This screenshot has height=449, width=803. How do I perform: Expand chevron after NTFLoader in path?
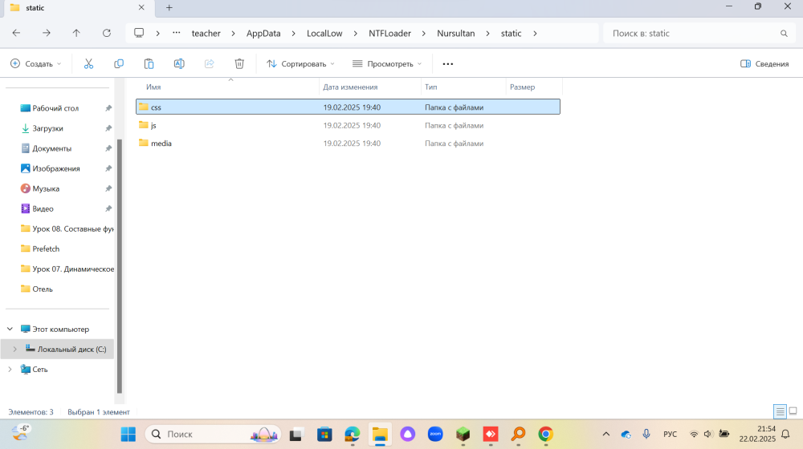point(424,33)
